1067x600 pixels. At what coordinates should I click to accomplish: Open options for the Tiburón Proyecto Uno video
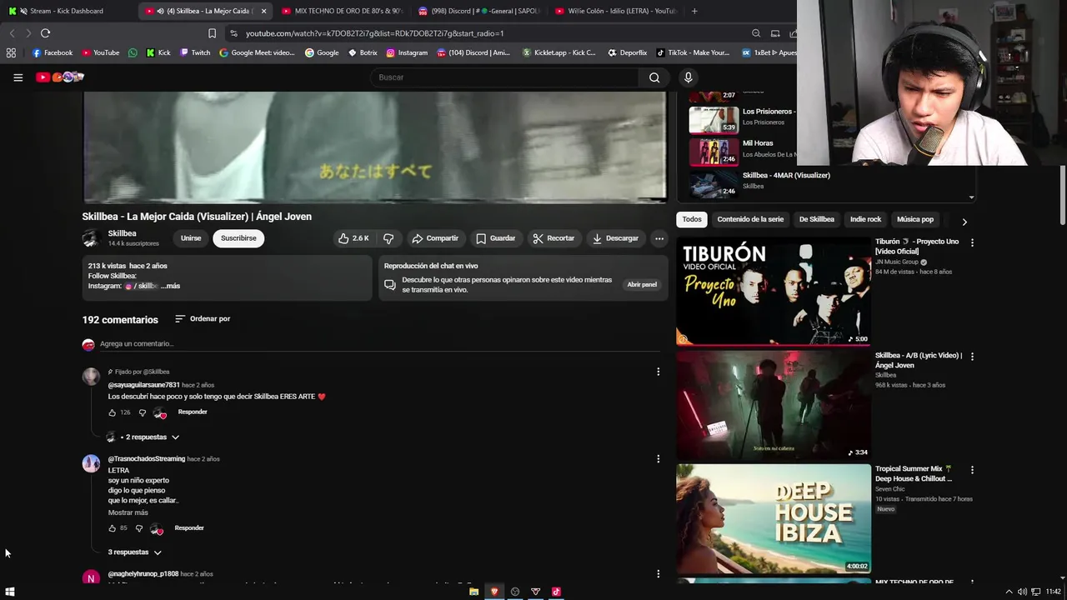tap(972, 242)
